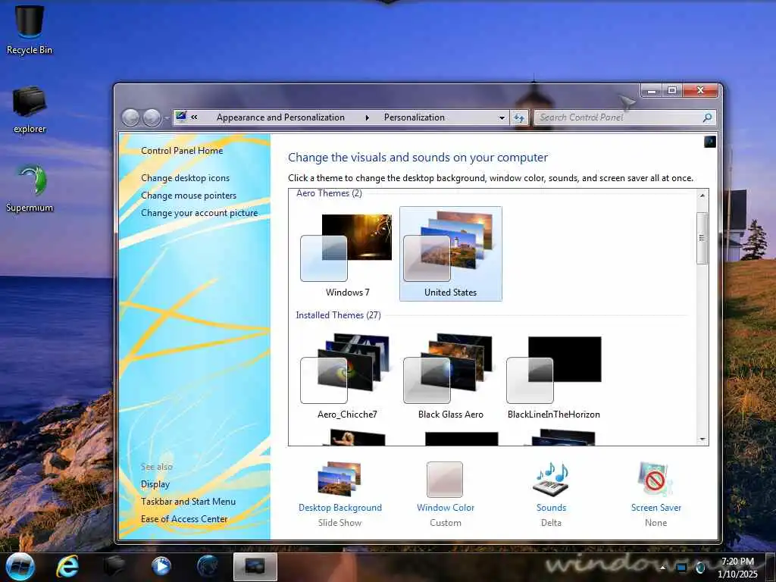Show hidden system tray icons
Viewport: 776px width, 582px height.
coord(663,568)
